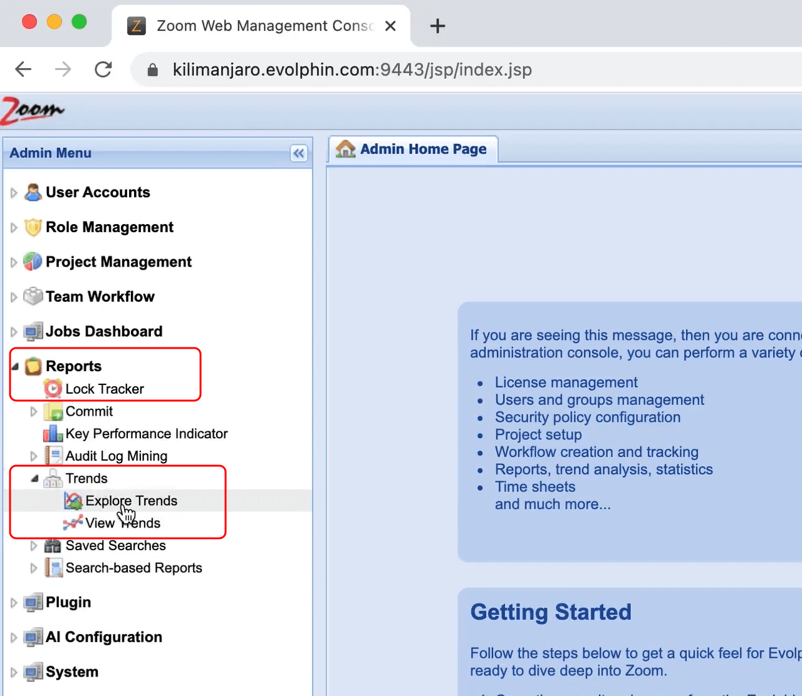Screen dimensions: 802x696
Task: Click the Admin Home Page house icon
Action: 345,149
